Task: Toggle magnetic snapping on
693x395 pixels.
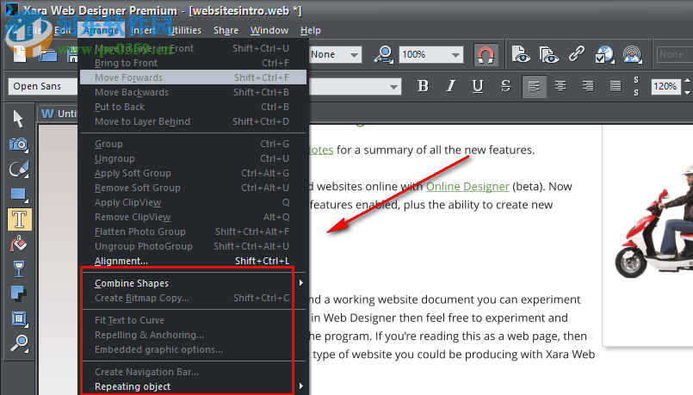Action: pyautogui.click(x=486, y=55)
